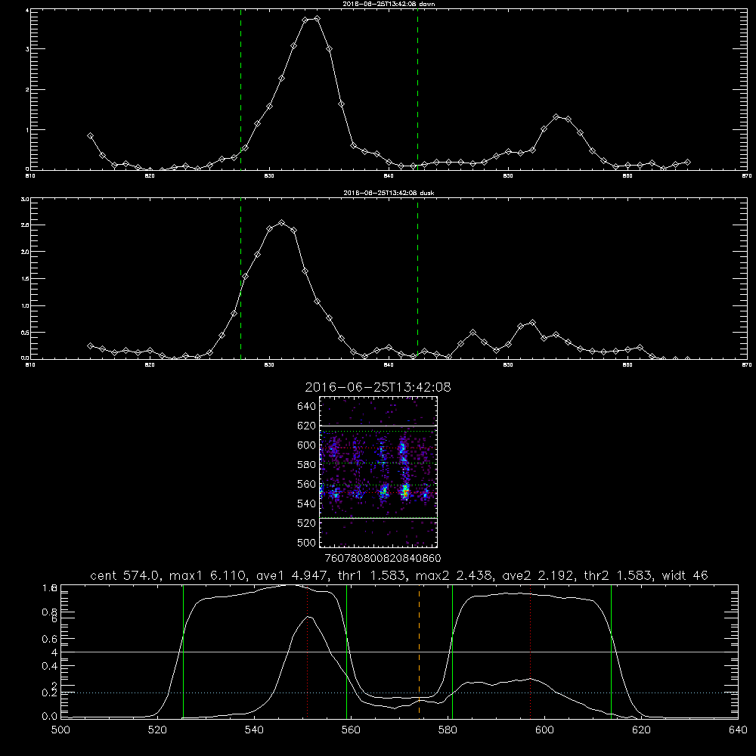756x756 pixels.
Task: Click the heatmap spectral image
Action: 379,472
